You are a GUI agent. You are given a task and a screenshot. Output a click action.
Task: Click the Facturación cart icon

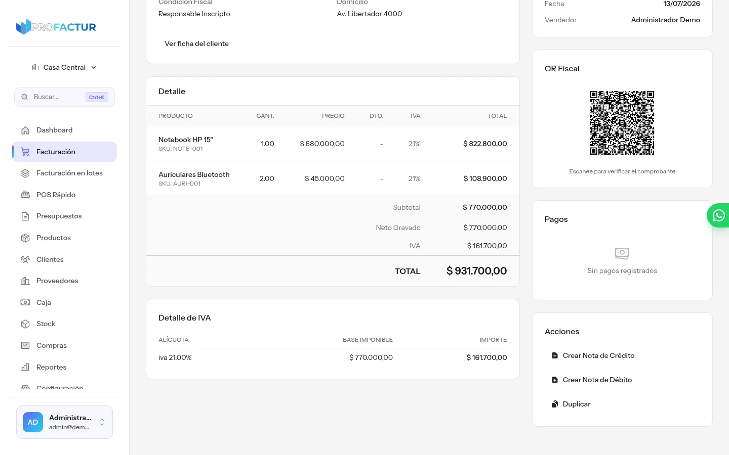coord(25,152)
